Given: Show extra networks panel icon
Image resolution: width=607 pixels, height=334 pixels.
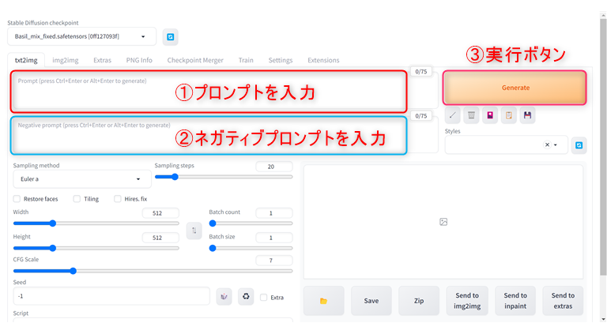Looking at the screenshot, I should (x=491, y=115).
